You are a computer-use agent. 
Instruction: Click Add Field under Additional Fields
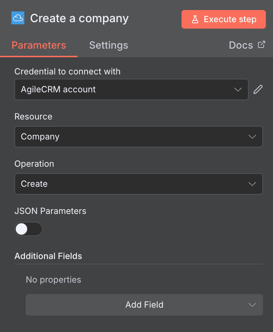(x=144, y=305)
